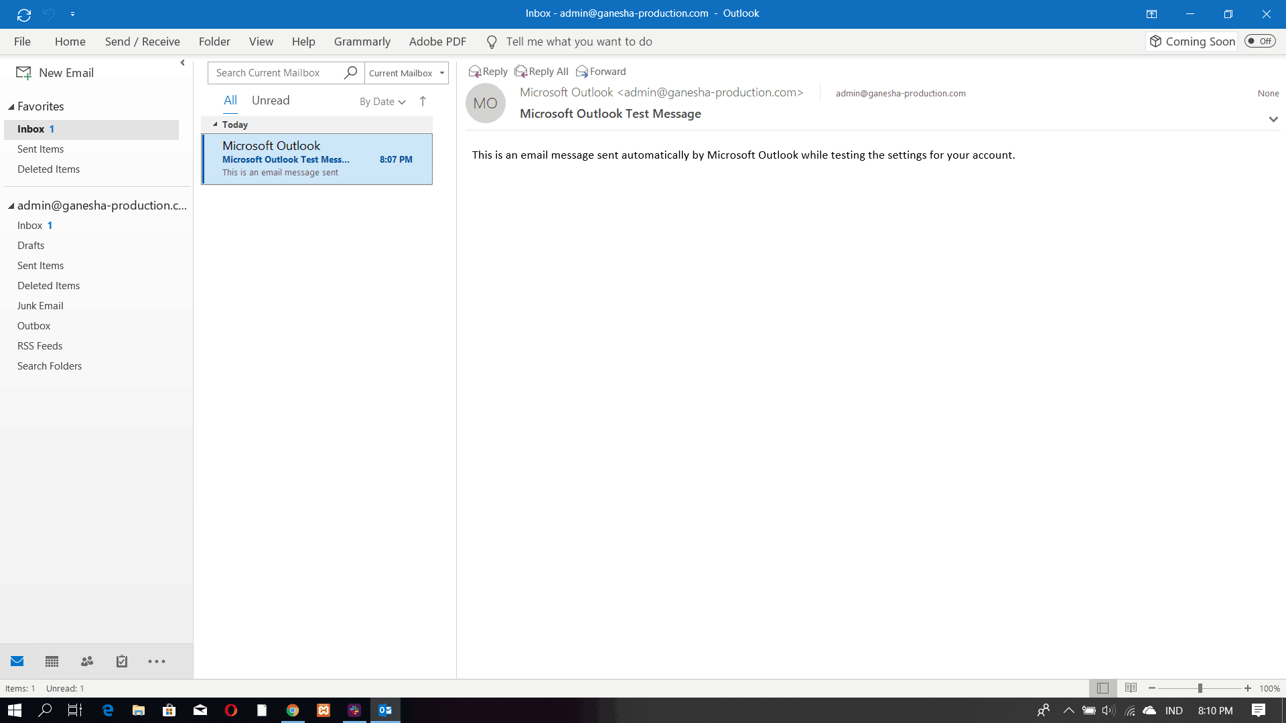
Task: Switch to Unread tab filter
Action: 271,100
